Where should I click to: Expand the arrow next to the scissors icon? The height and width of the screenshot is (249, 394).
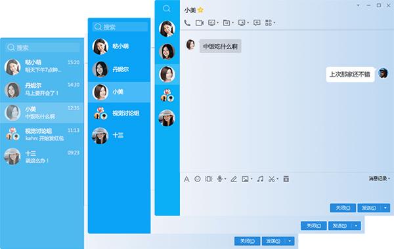[278, 179]
